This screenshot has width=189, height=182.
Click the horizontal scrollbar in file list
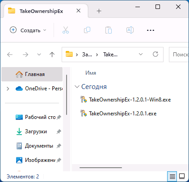101,168
